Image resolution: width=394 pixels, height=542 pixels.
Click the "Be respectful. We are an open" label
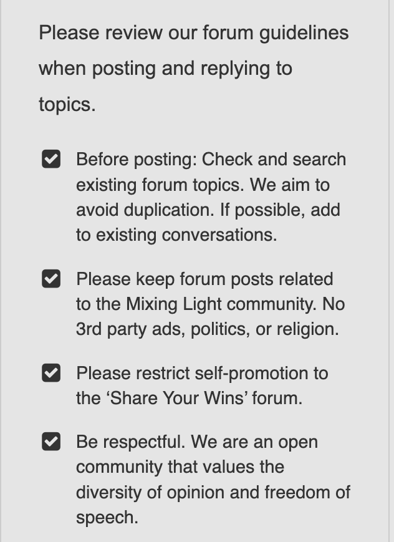click(x=197, y=442)
